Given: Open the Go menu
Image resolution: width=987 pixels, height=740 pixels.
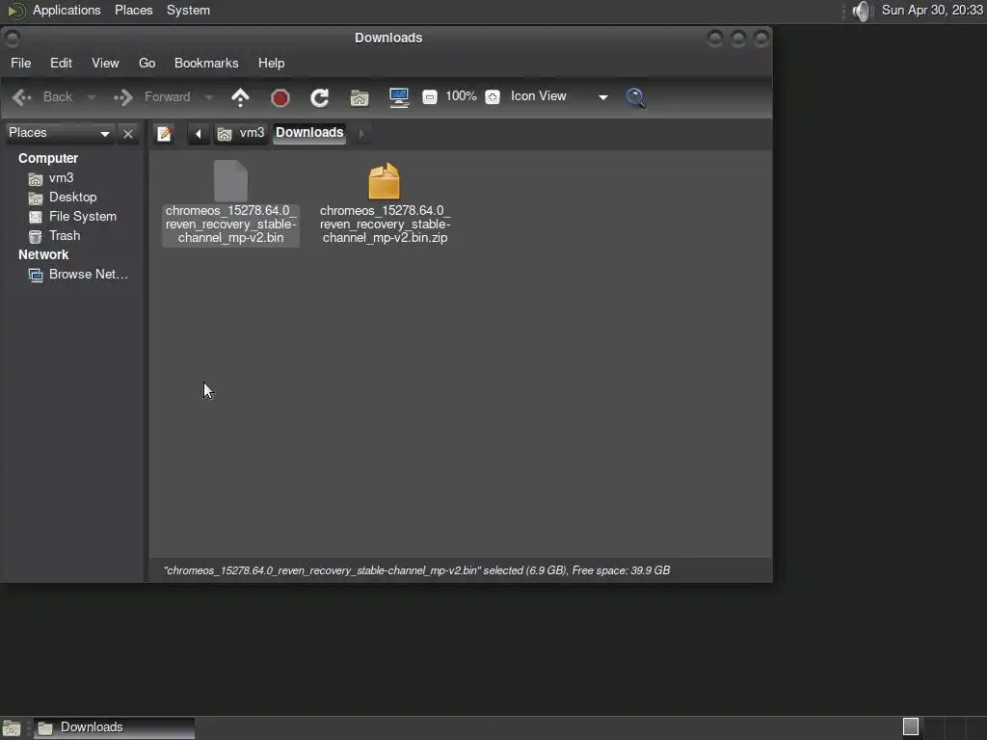Looking at the screenshot, I should [x=147, y=63].
